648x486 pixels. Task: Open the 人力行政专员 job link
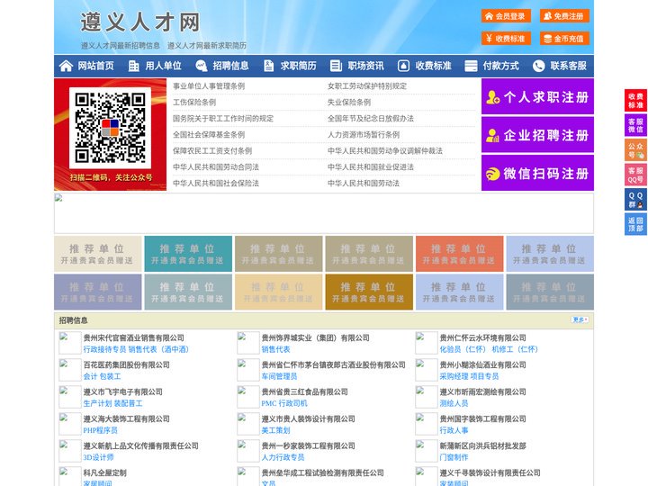(283, 457)
